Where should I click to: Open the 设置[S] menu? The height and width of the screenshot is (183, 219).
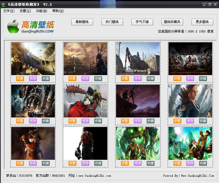(25, 11)
